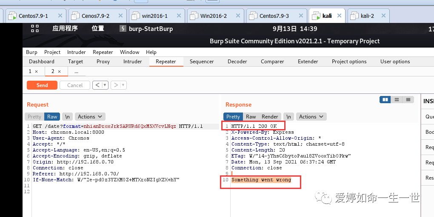This screenshot has width=434, height=217.
Task: Click the 'Host: chronos.local:8000' header line
Action: click(69, 132)
